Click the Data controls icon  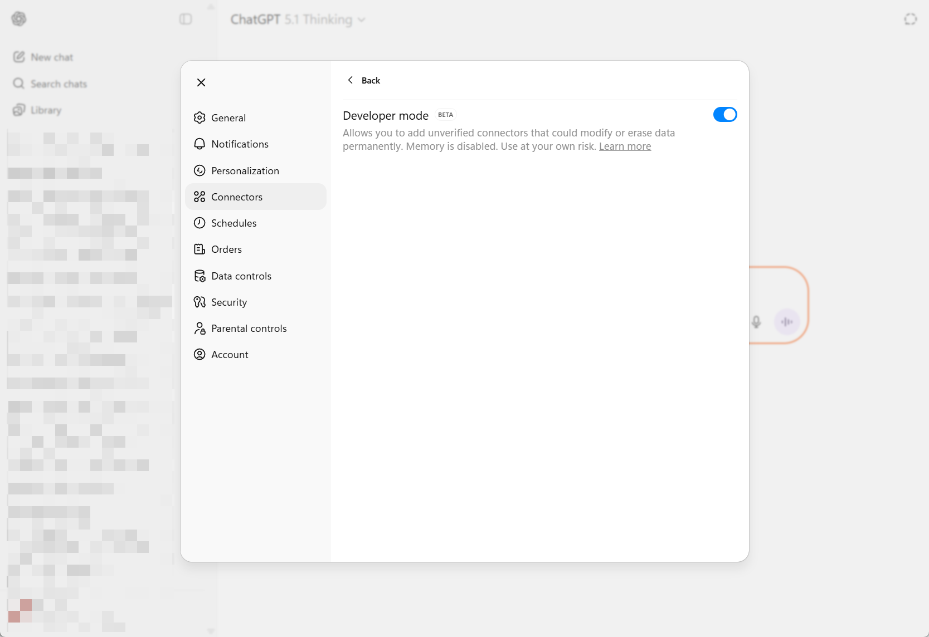point(200,276)
